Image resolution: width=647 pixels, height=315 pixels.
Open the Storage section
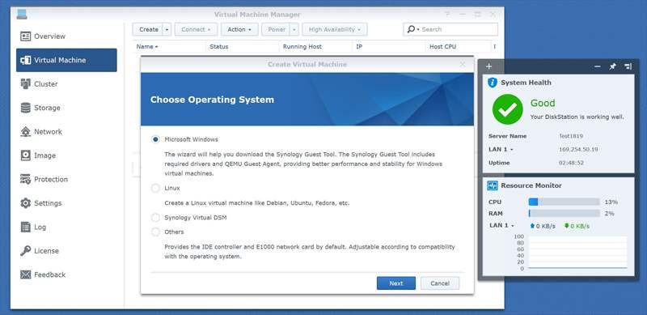(x=66, y=108)
